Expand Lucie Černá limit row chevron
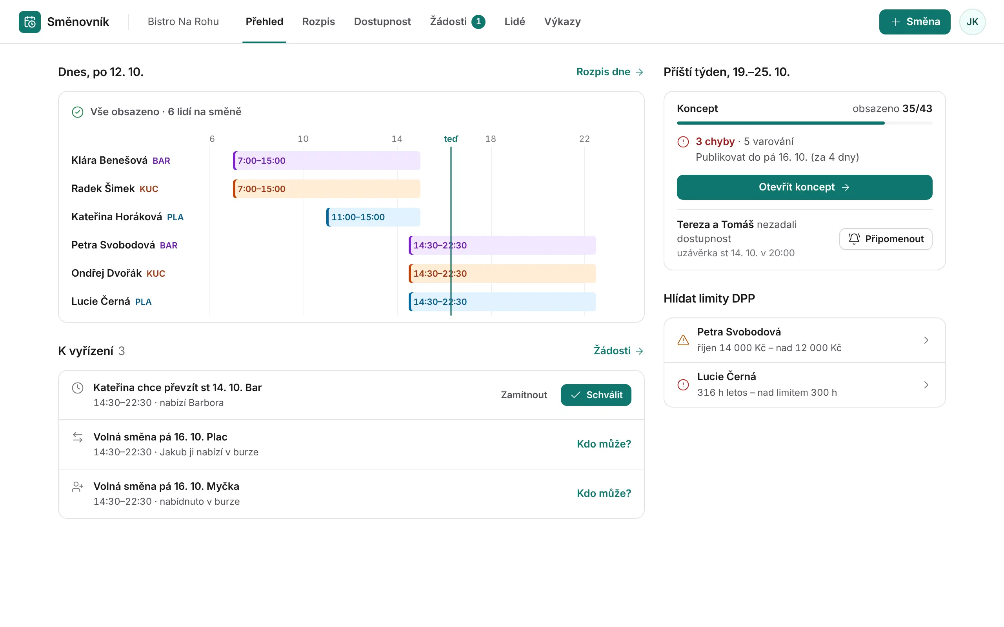This screenshot has height=627, width=1004. (x=926, y=385)
